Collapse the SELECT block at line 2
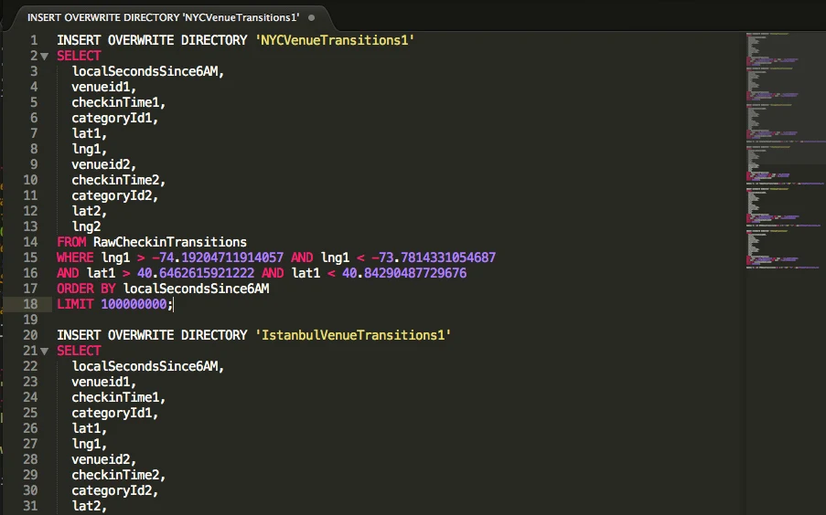Image resolution: width=826 pixels, height=515 pixels. pos(45,56)
